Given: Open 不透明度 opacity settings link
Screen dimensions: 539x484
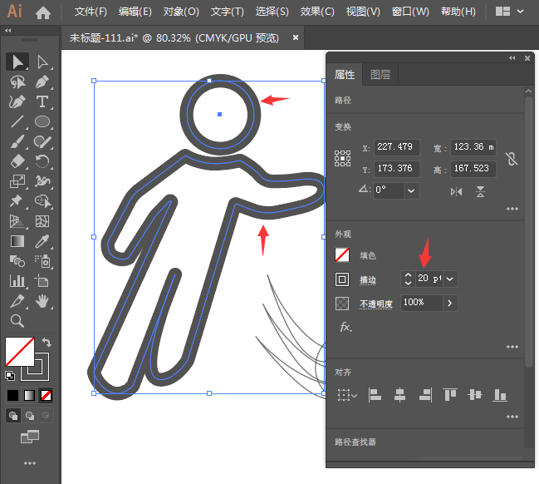Looking at the screenshot, I should pos(376,304).
